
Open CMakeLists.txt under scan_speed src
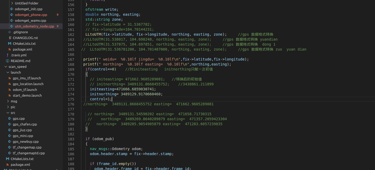pyautogui.click(x=22, y=159)
